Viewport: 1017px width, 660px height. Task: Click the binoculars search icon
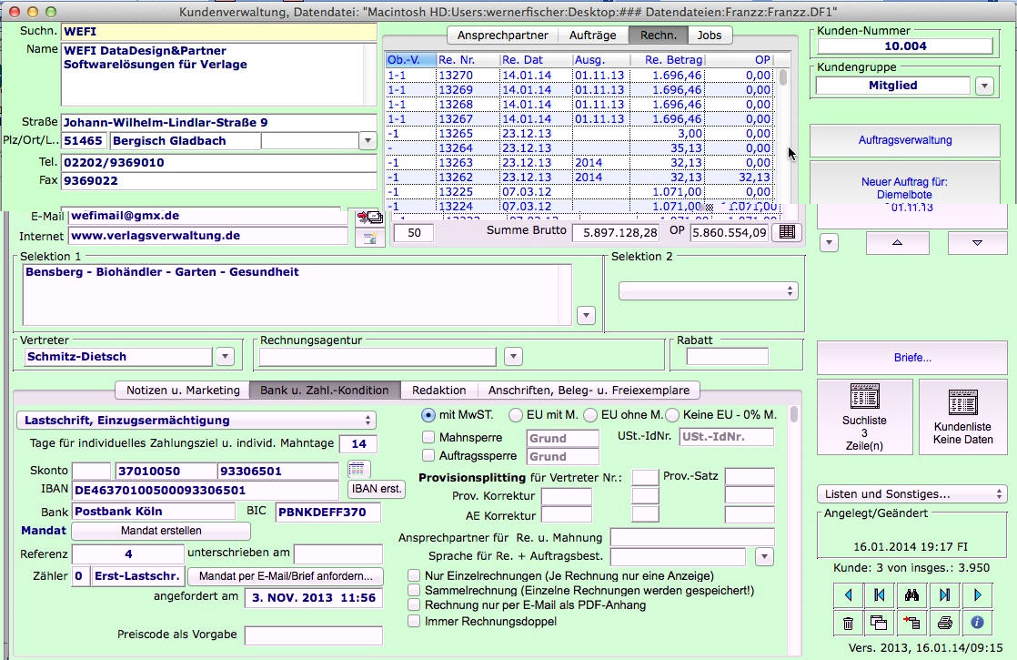[912, 595]
